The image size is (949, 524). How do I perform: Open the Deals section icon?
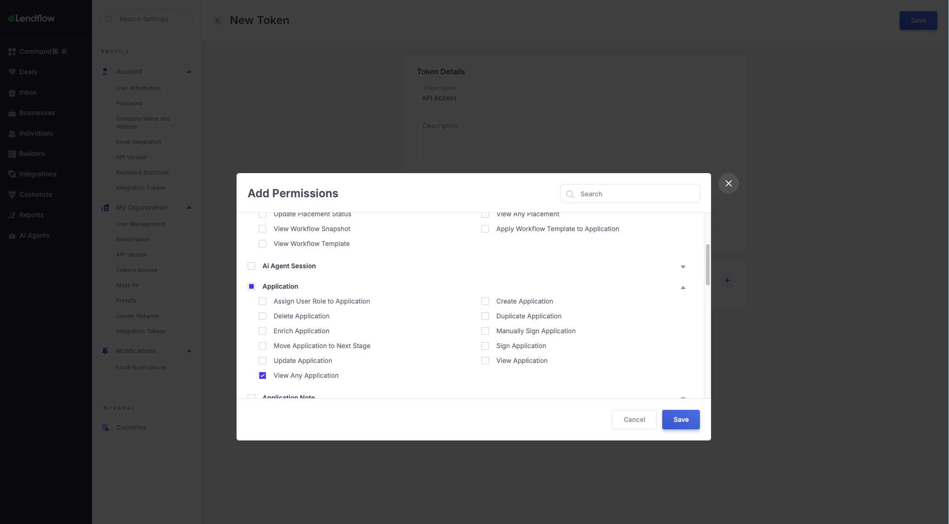[12, 72]
